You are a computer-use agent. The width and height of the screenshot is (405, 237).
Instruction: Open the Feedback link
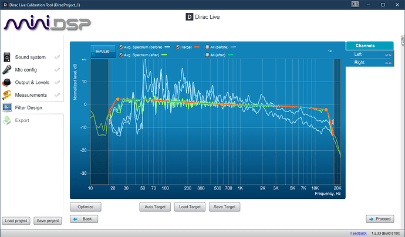pos(358,233)
